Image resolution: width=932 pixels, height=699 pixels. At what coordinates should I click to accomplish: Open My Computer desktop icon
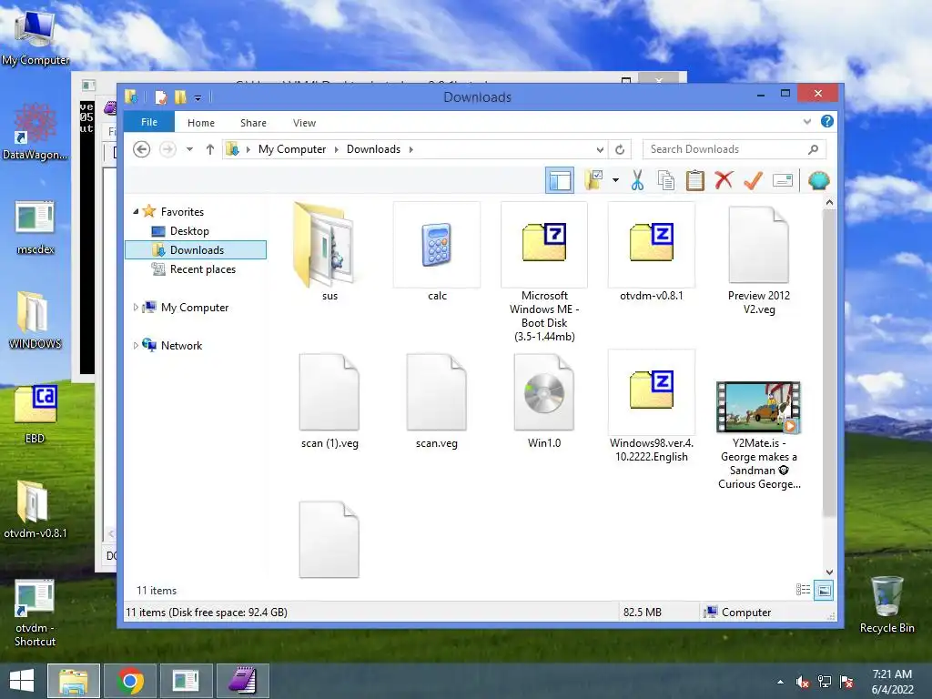click(x=35, y=35)
